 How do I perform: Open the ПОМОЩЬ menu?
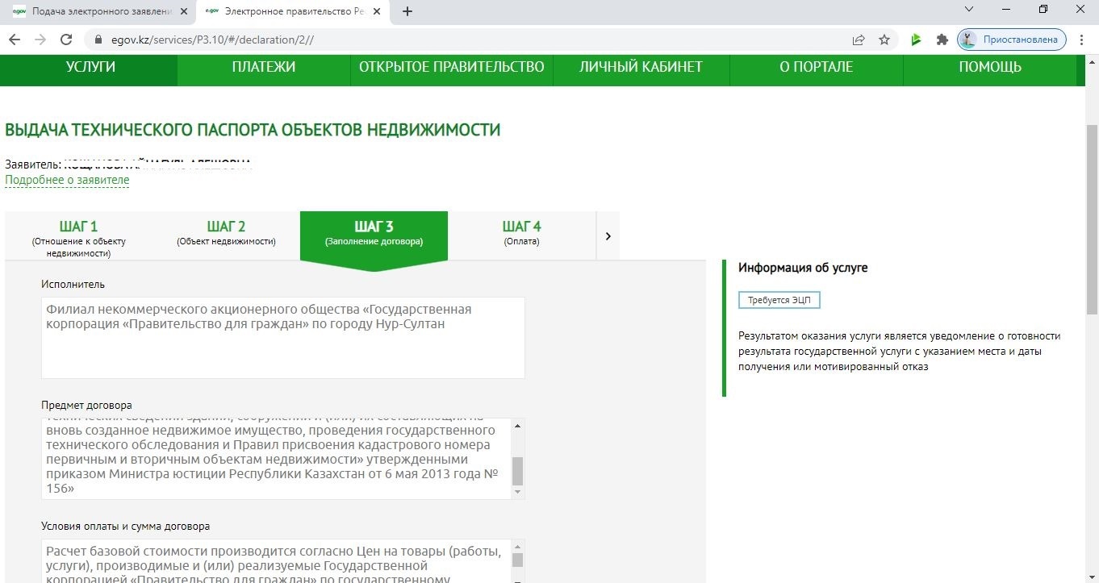tap(990, 68)
